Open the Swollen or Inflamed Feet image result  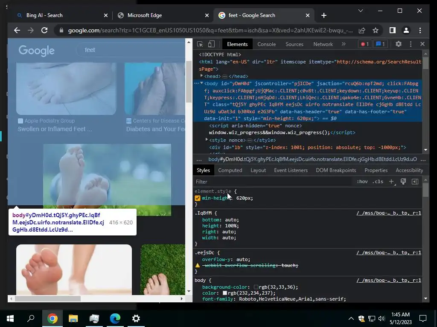pyautogui.click(x=66, y=89)
